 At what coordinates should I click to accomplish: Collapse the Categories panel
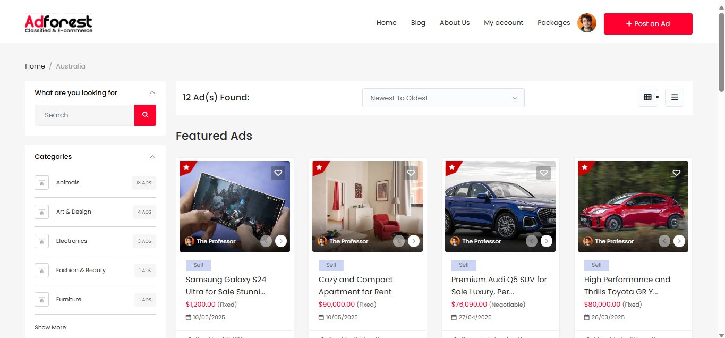tap(152, 157)
